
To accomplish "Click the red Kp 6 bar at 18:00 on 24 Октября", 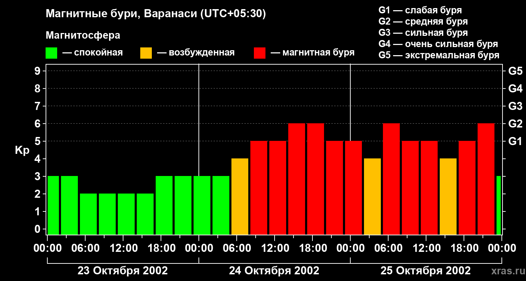I will (x=316, y=179).
